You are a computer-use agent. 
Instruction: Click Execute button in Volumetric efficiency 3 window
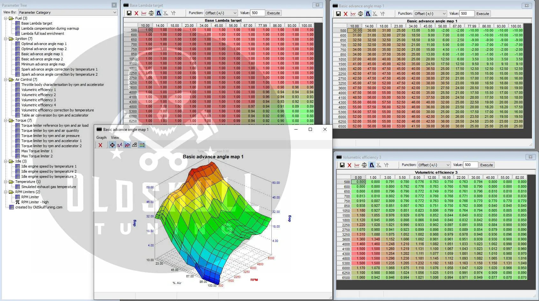coord(486,165)
